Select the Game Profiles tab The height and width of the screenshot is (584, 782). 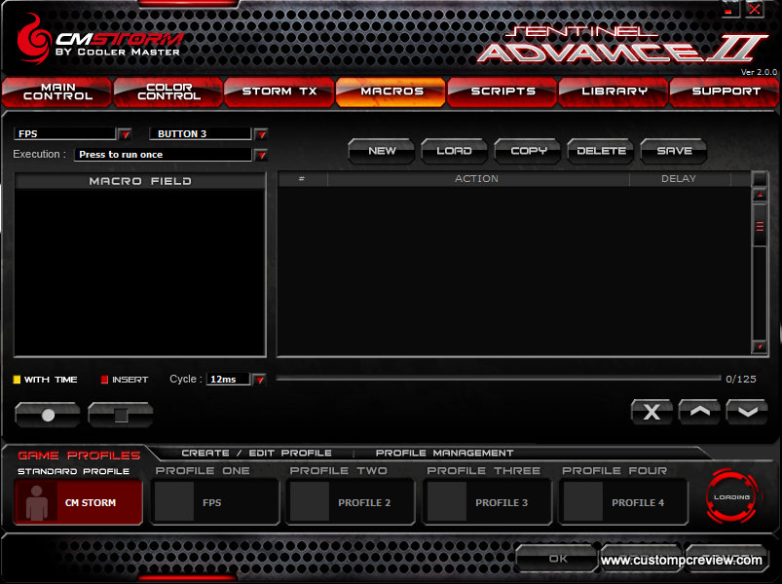pos(79,456)
